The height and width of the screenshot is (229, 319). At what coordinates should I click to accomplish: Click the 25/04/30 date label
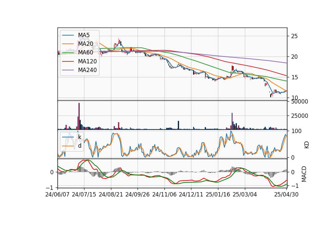[286, 195]
